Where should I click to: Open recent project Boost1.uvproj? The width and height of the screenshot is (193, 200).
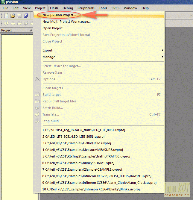pos(99,176)
